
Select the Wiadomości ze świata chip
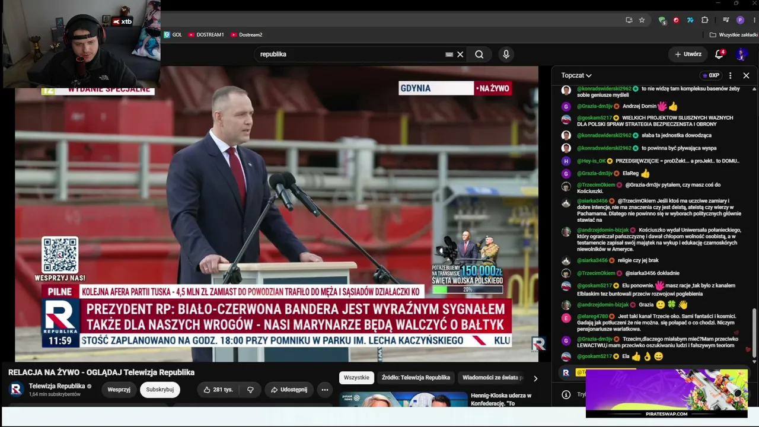(492, 377)
